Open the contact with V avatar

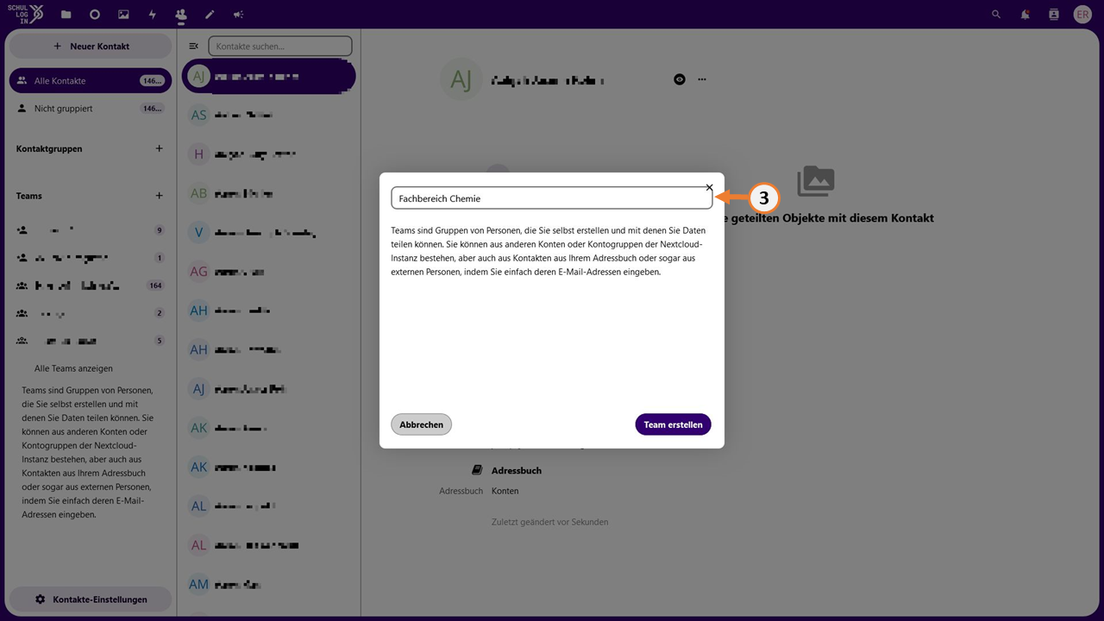pyautogui.click(x=269, y=233)
